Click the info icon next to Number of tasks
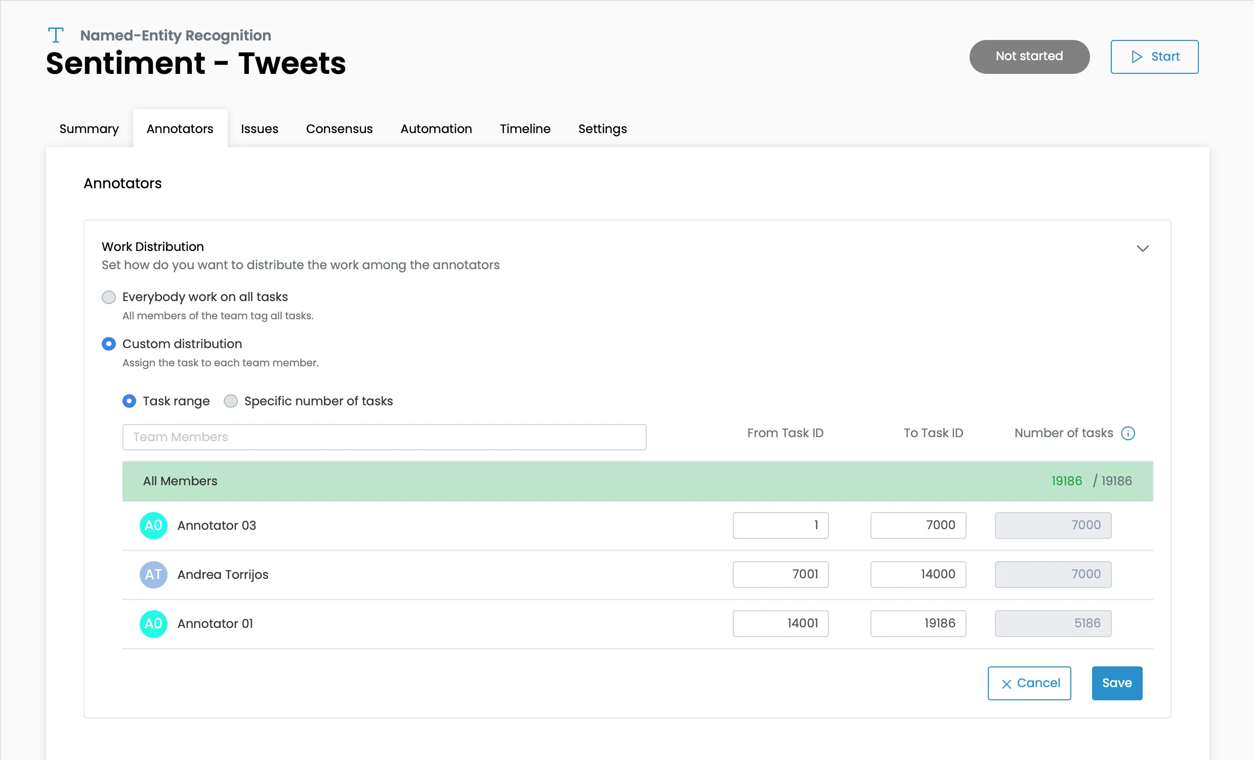 click(1128, 433)
